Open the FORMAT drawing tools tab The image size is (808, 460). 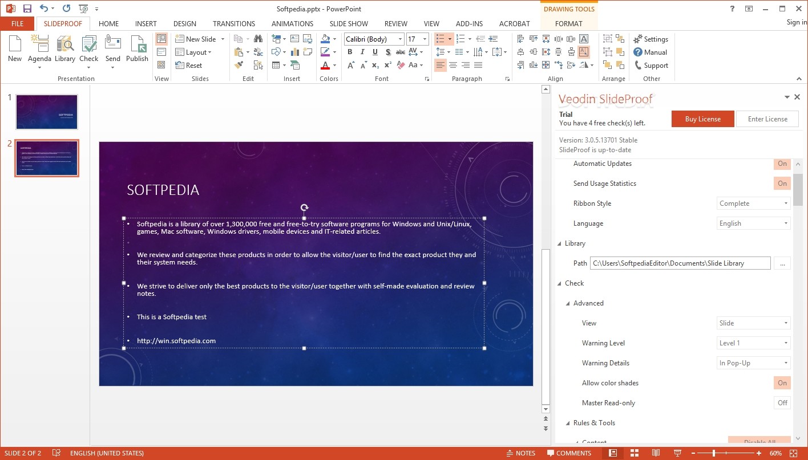pos(568,24)
